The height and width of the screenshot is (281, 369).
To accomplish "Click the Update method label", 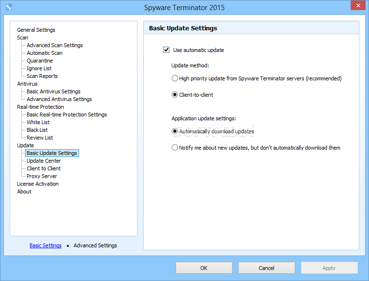I will pos(190,65).
